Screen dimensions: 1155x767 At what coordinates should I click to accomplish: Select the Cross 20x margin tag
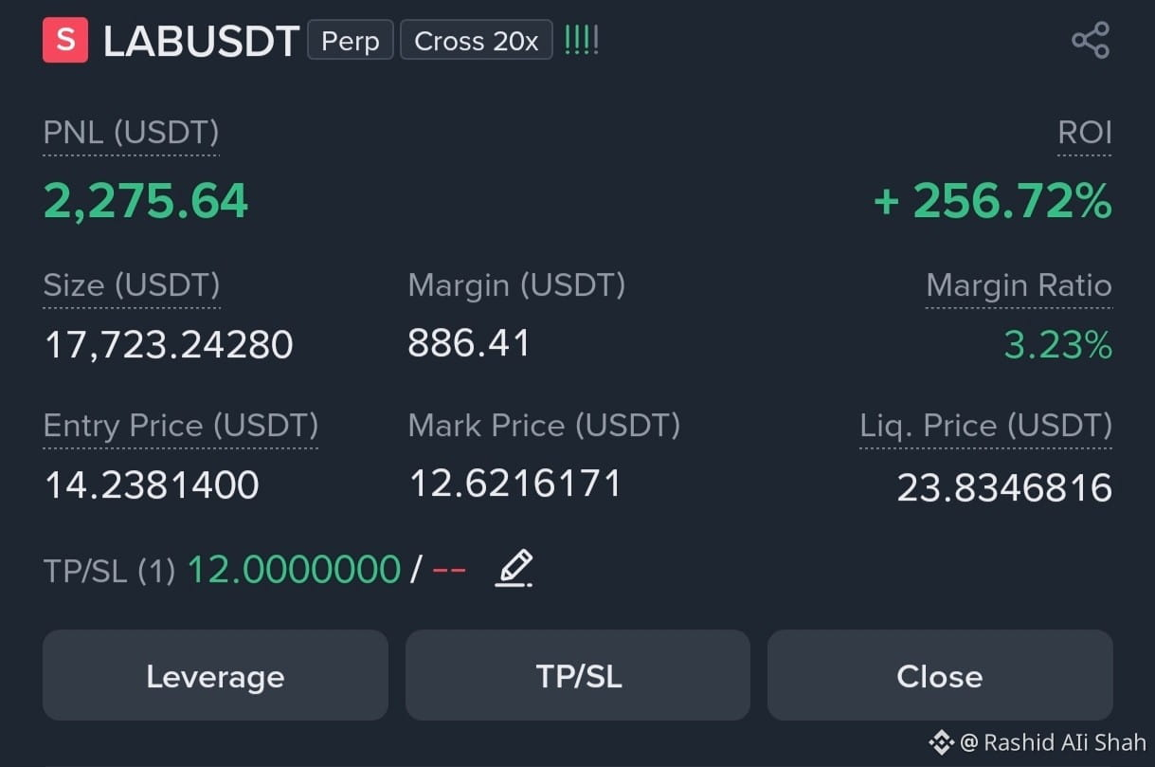(x=477, y=41)
